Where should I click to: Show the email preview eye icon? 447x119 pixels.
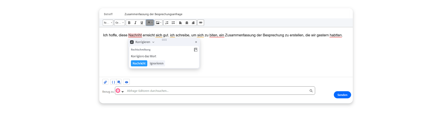(127, 82)
